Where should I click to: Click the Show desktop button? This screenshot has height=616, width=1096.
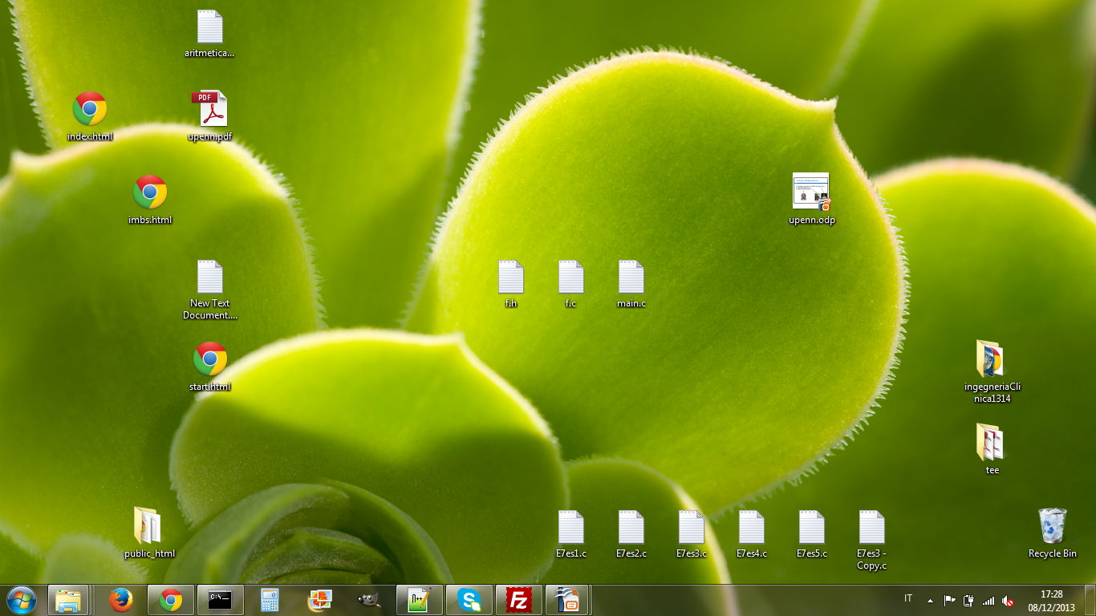pos(1090,600)
